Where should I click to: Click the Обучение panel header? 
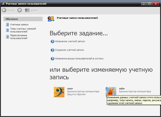point(23,19)
